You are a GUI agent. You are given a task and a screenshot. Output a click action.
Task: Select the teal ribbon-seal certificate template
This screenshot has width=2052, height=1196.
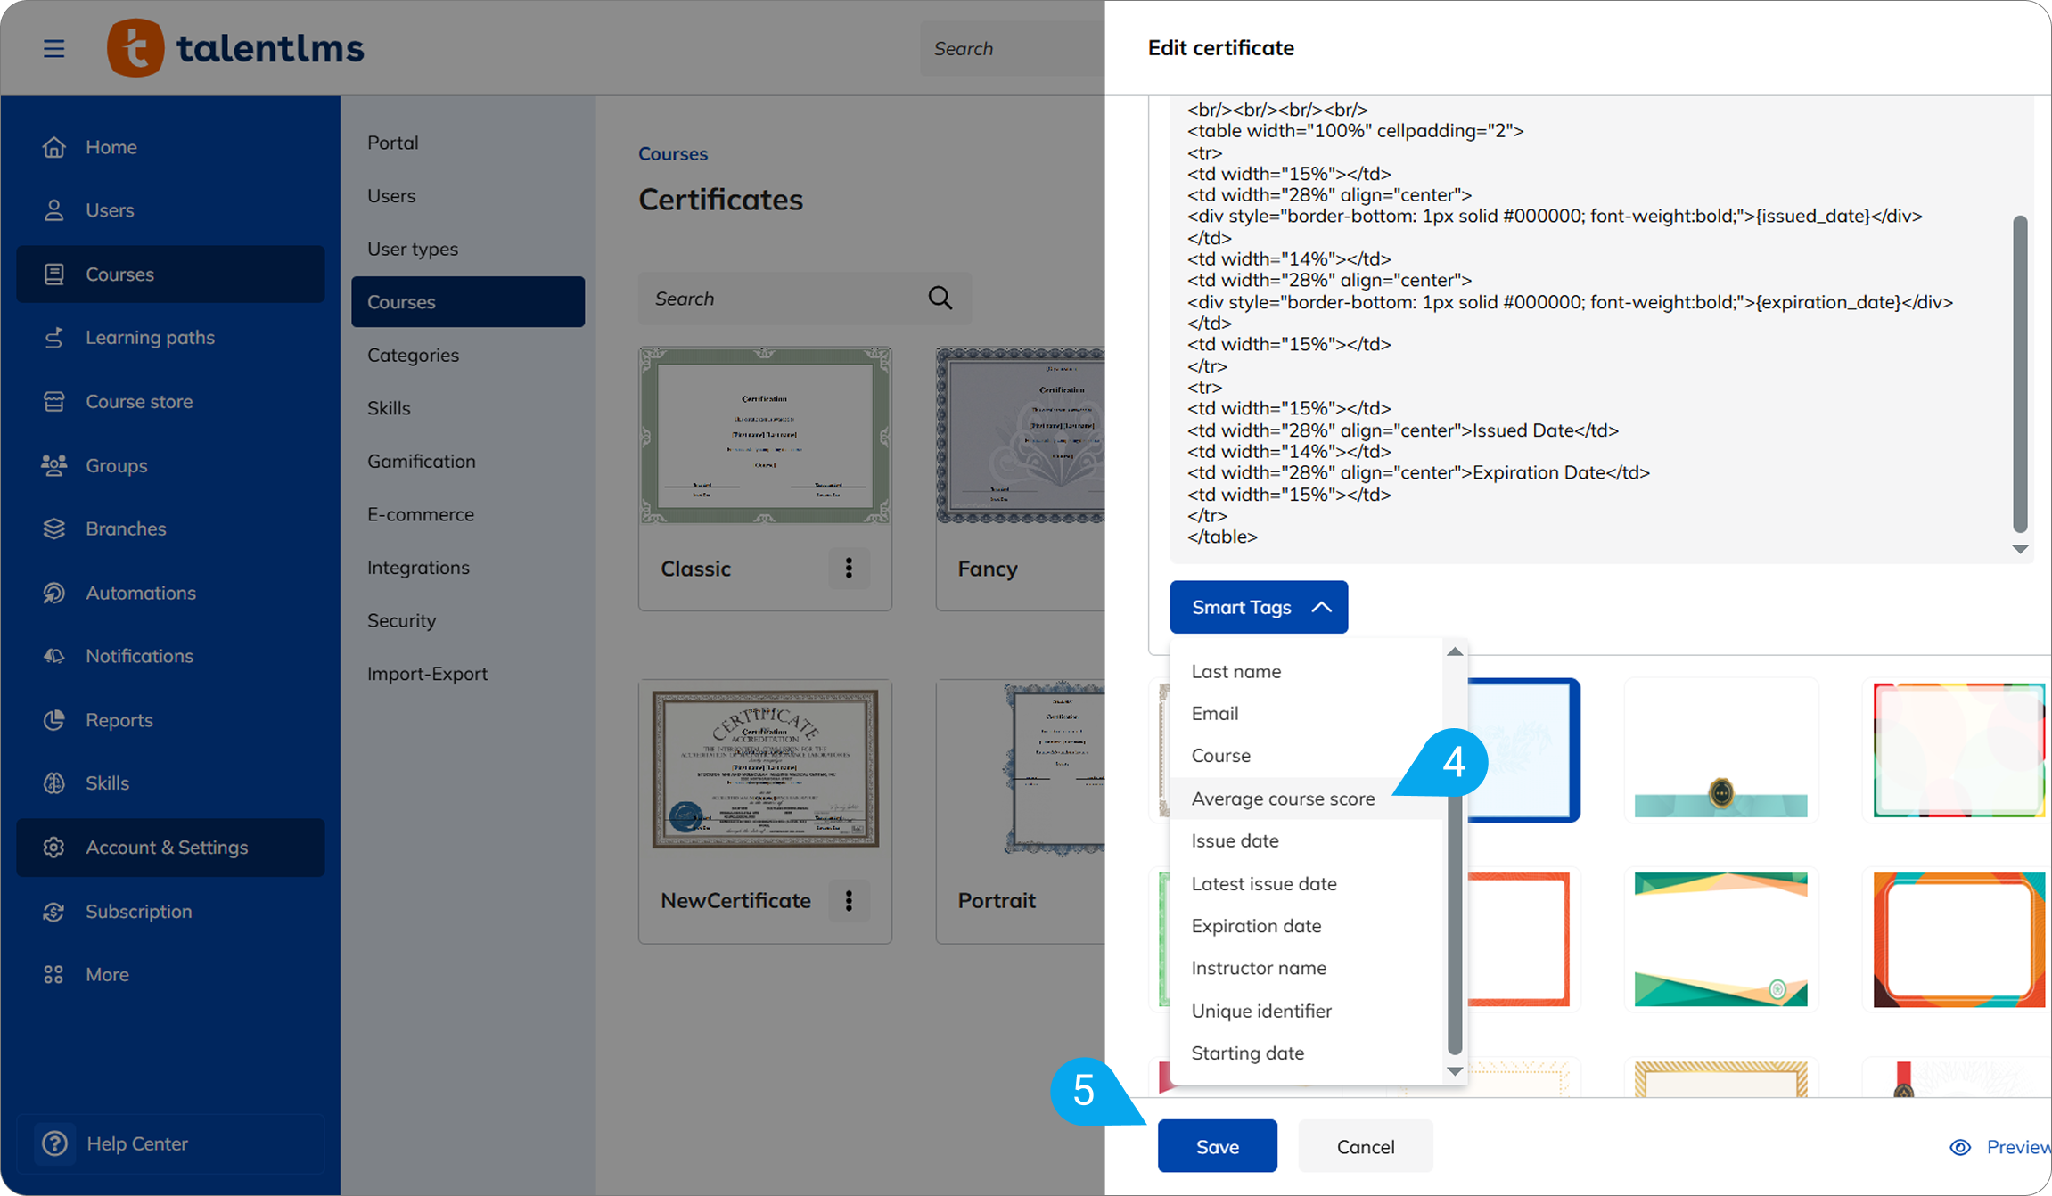click(x=1720, y=750)
